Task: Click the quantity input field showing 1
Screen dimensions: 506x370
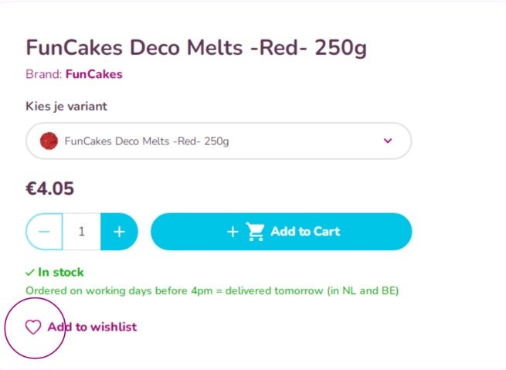Action: pos(82,232)
